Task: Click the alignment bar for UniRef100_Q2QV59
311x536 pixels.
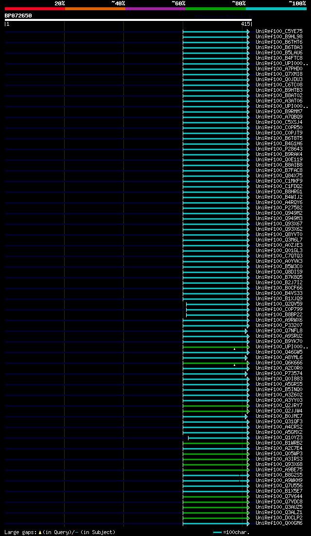Action: point(218,304)
